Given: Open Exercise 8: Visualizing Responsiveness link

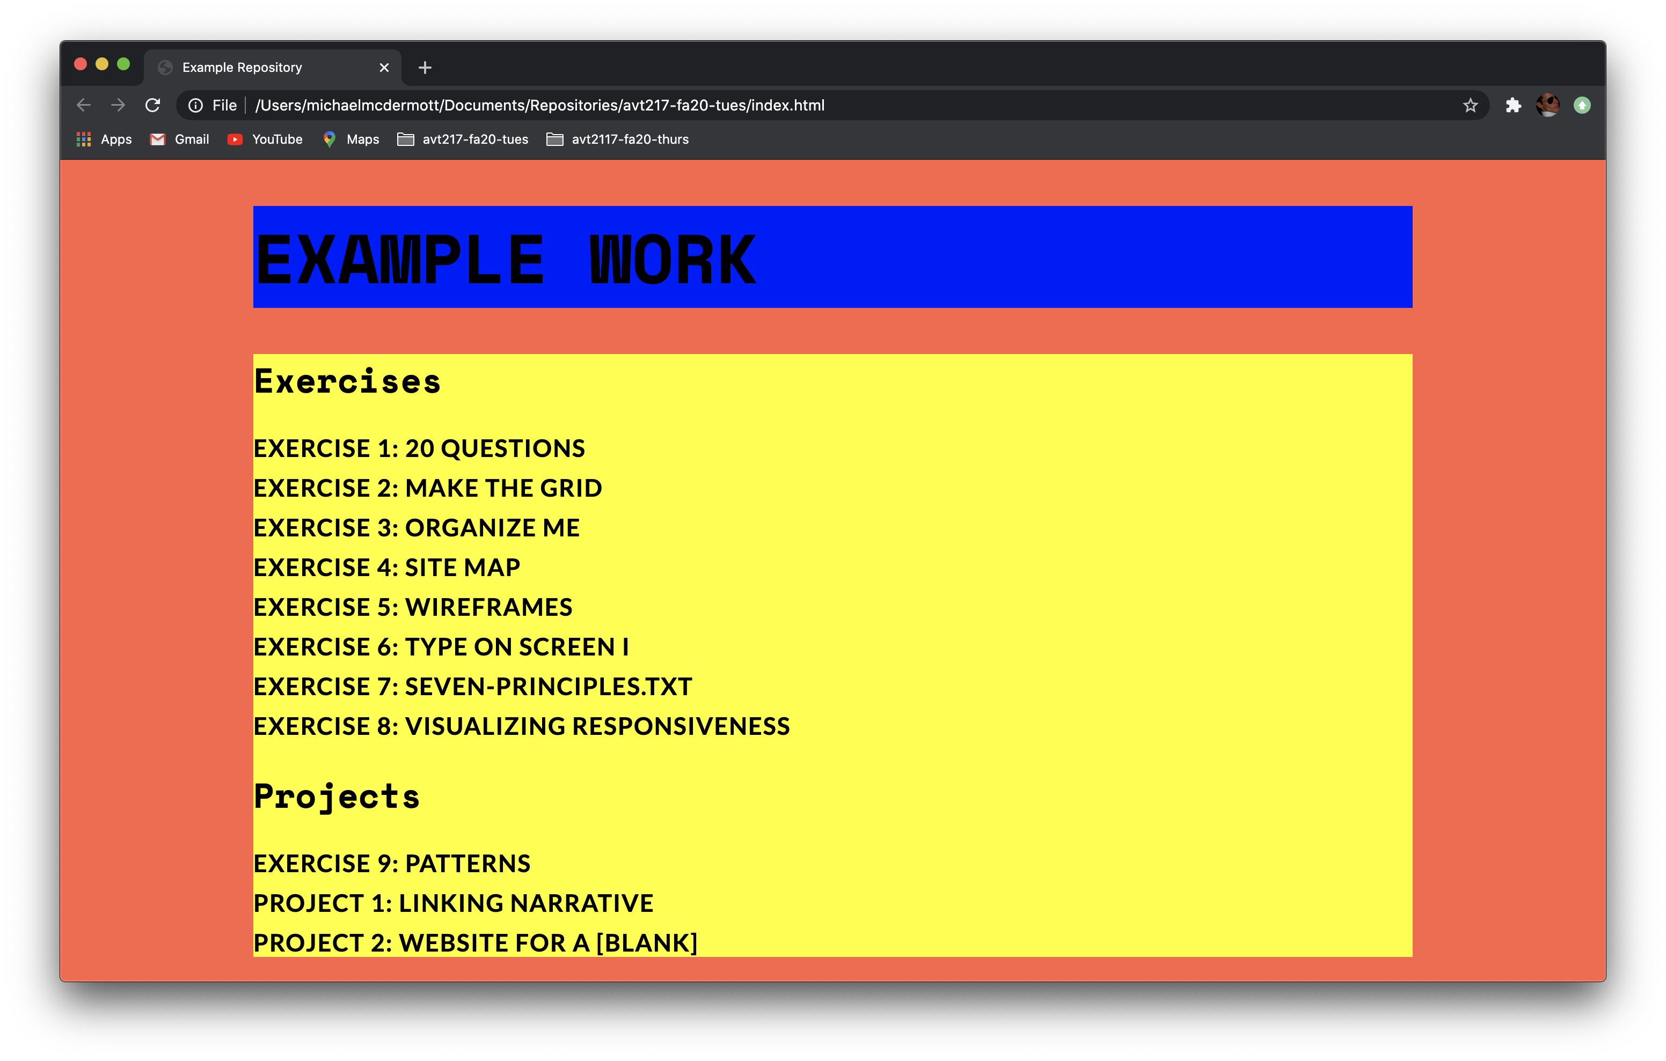Looking at the screenshot, I should coord(522,726).
